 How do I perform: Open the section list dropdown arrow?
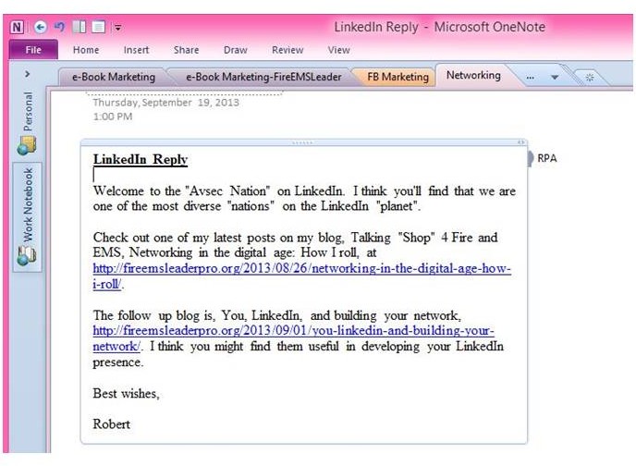[x=555, y=77]
